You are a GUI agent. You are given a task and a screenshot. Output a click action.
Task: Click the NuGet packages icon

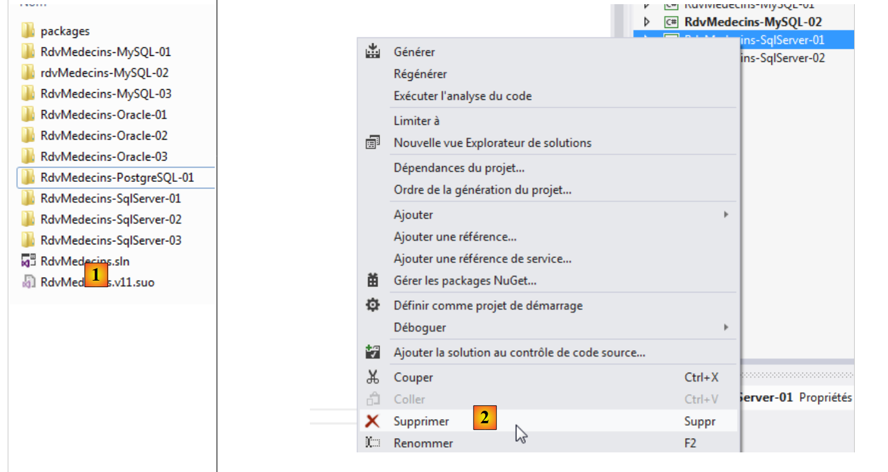tap(373, 280)
